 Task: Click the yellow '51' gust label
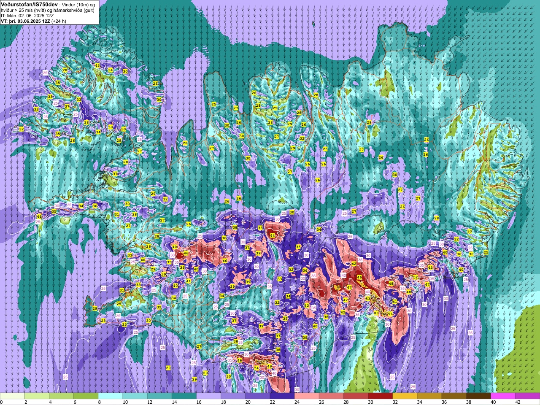[390, 314]
